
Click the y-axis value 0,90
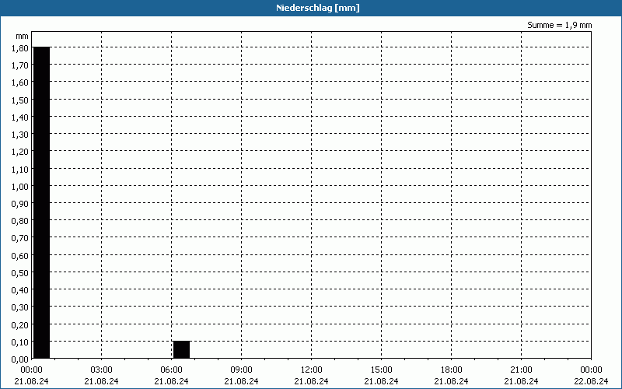20,204
